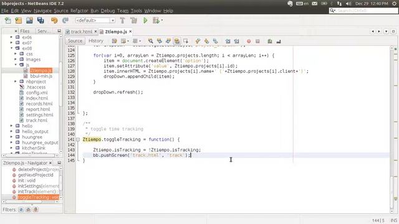This screenshot has height=224, width=399.
Task: Click the Uncomment icon in editor toolbar
Action: pyautogui.click(x=279, y=41)
